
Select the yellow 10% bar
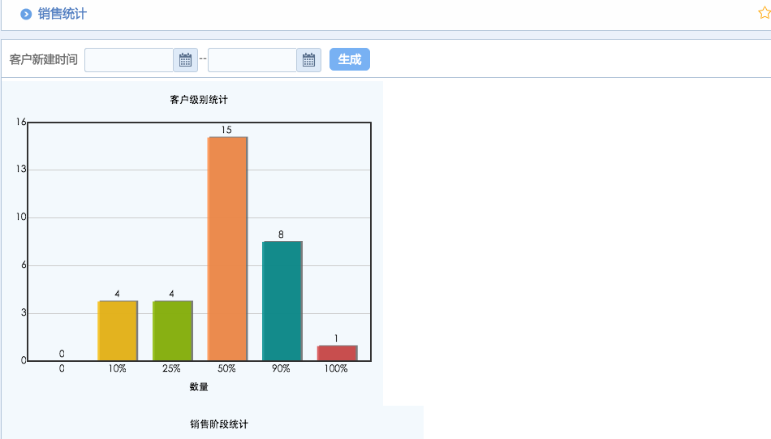click(x=117, y=330)
